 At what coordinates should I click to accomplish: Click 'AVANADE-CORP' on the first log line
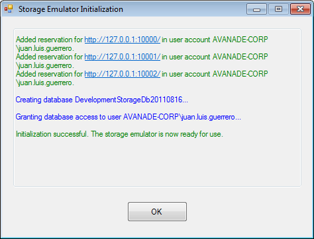point(240,40)
